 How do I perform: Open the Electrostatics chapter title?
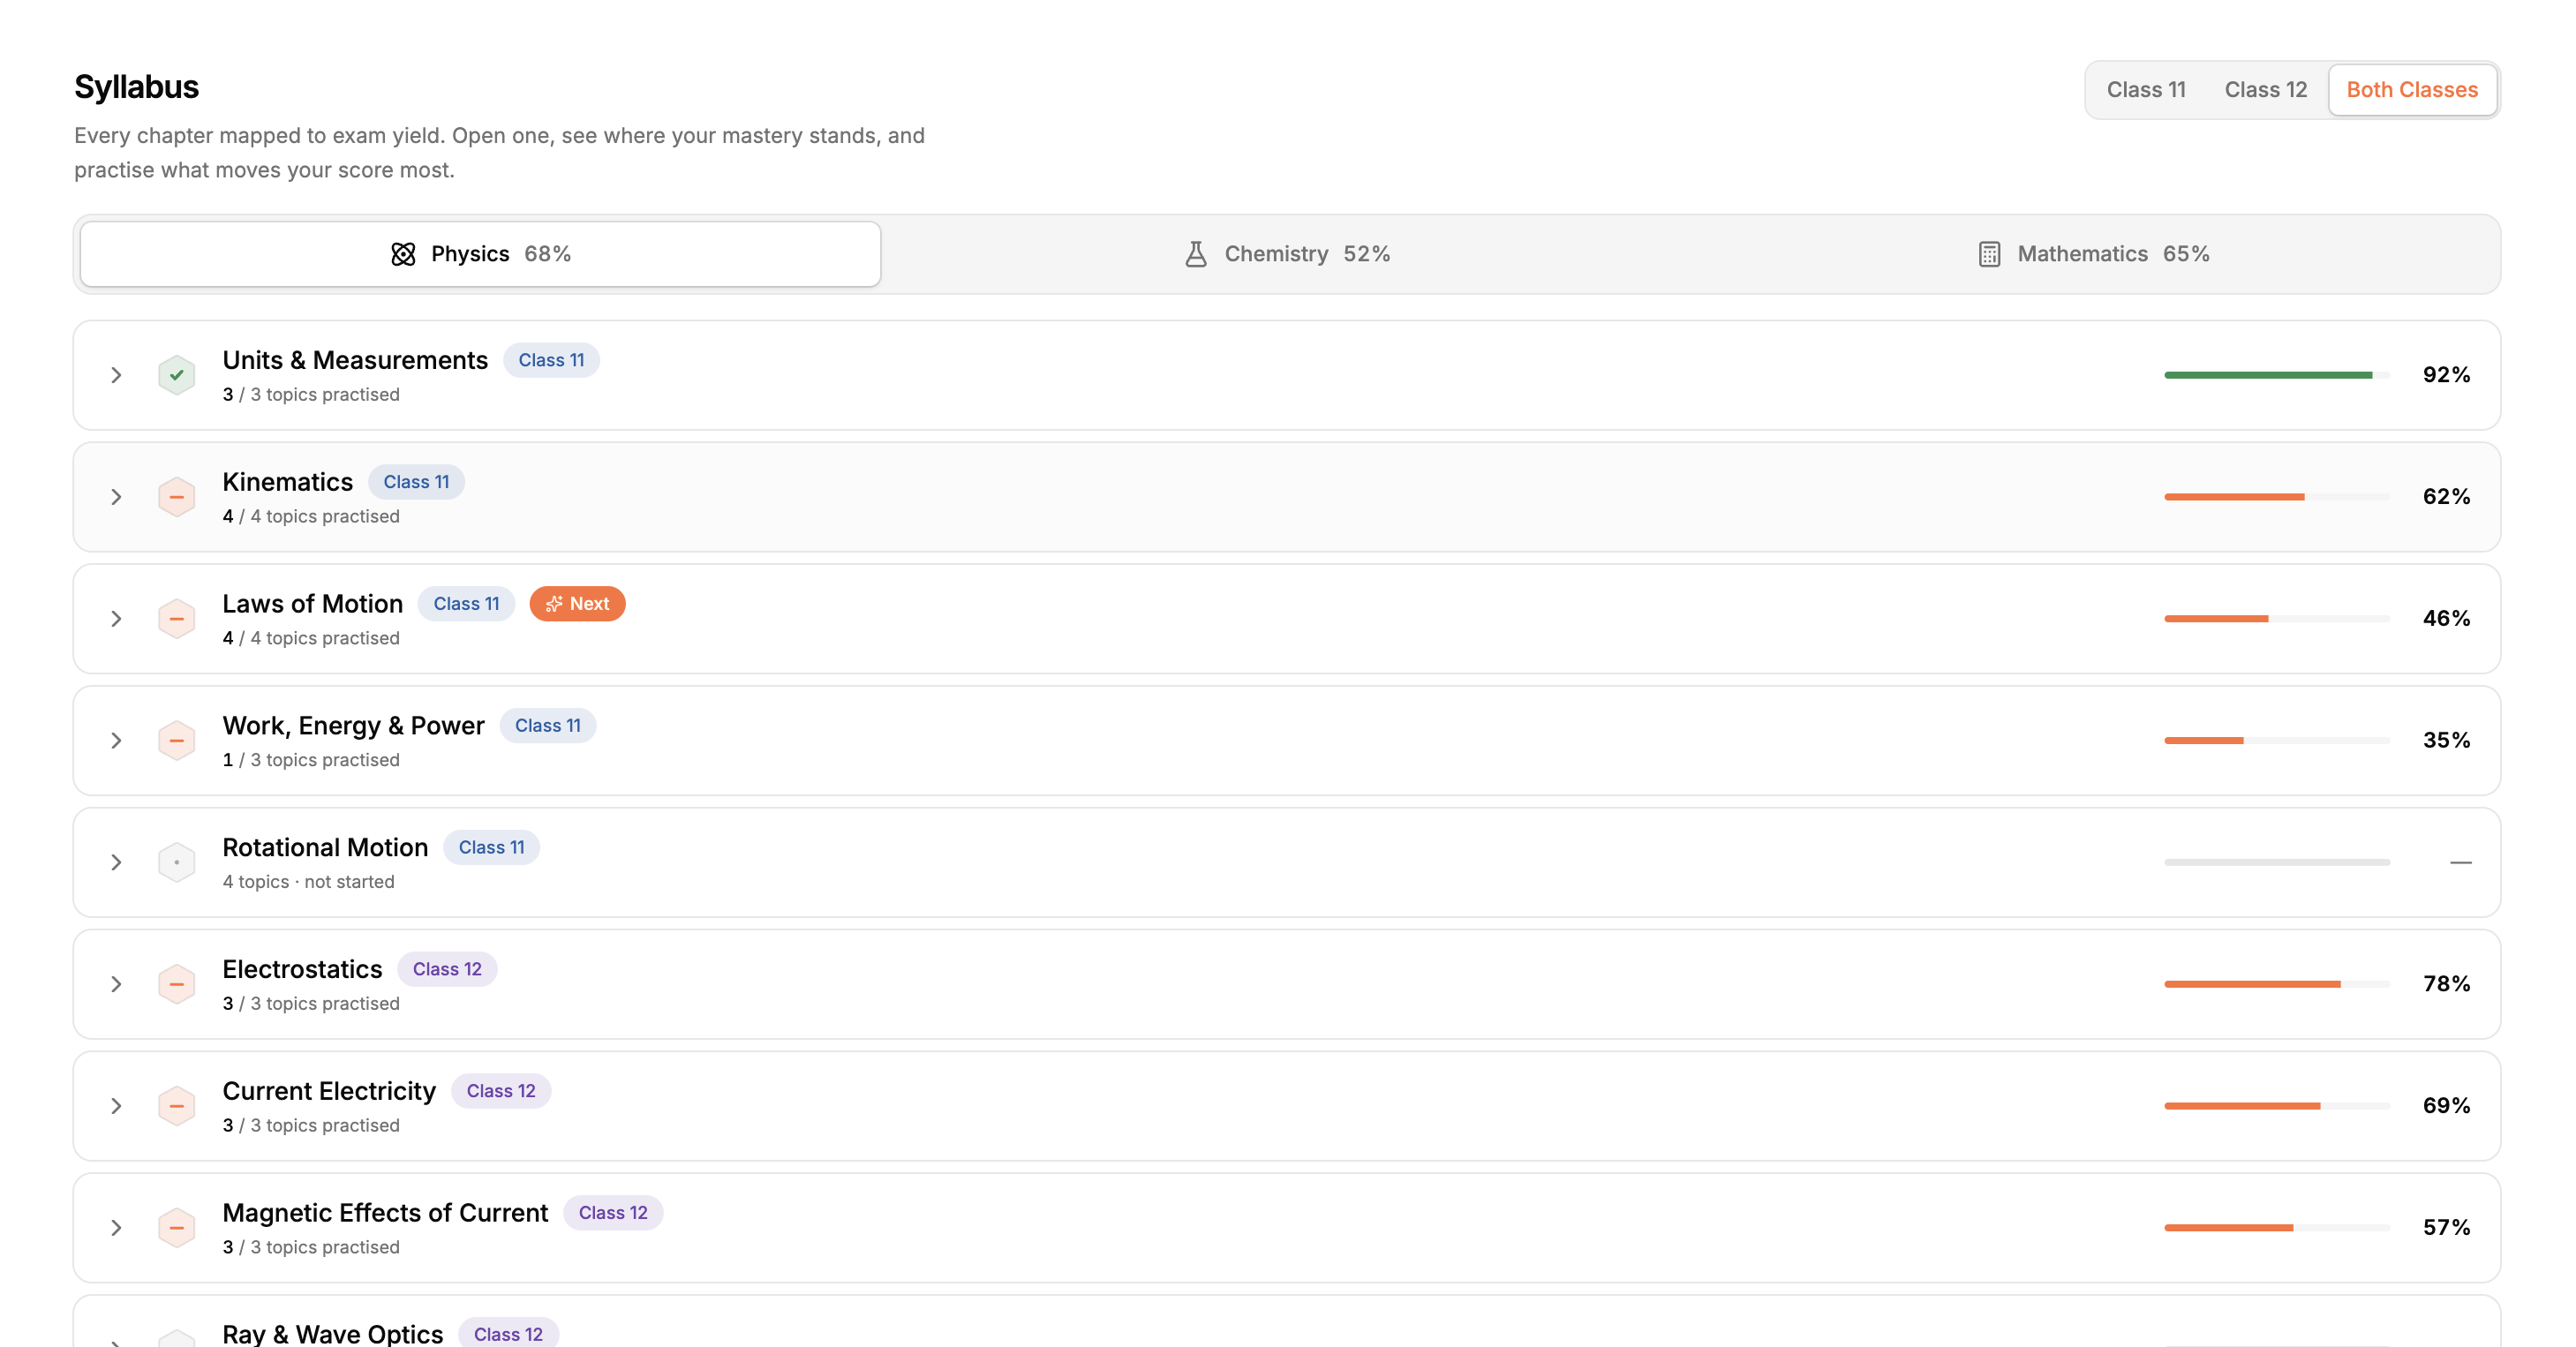coord(302,969)
